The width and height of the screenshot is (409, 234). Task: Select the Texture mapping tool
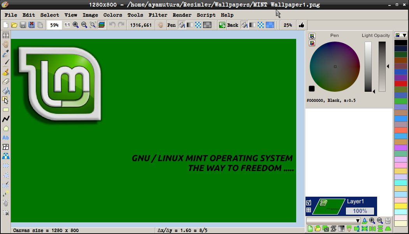click(5, 156)
